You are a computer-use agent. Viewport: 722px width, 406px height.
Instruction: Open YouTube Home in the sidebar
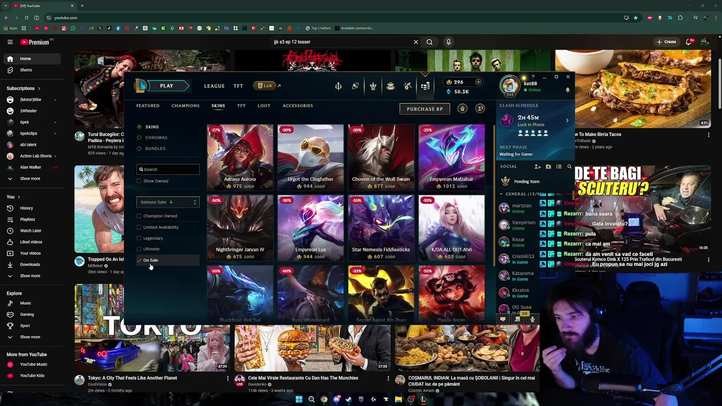point(32,59)
